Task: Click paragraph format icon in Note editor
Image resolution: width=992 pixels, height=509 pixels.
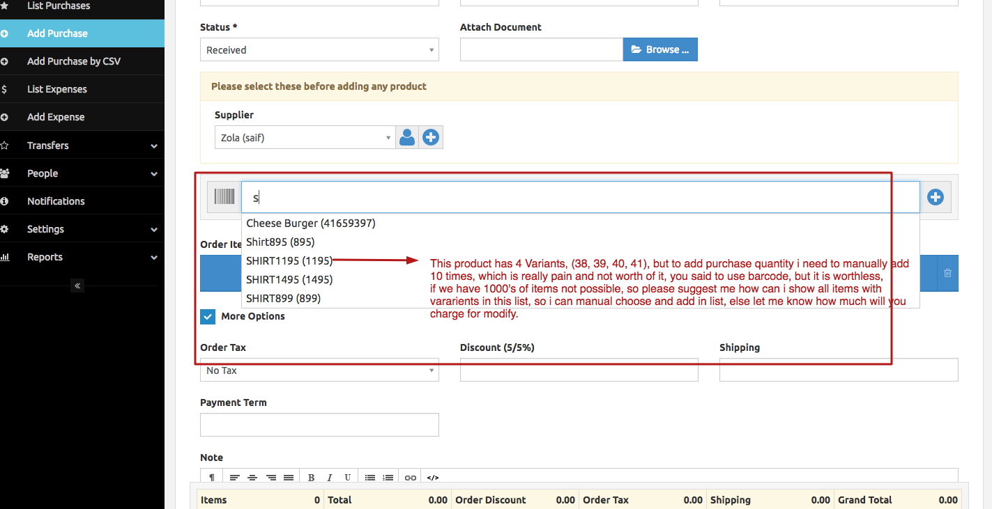Action: point(212,478)
